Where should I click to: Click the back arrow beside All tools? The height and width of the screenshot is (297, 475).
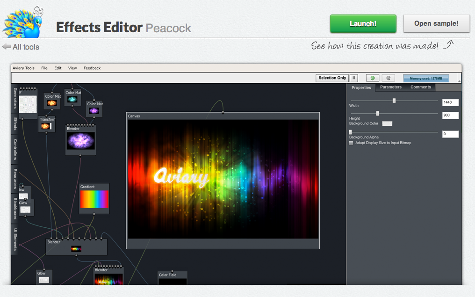(x=7, y=47)
